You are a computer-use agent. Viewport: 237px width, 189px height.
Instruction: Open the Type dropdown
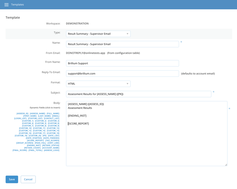(98, 34)
